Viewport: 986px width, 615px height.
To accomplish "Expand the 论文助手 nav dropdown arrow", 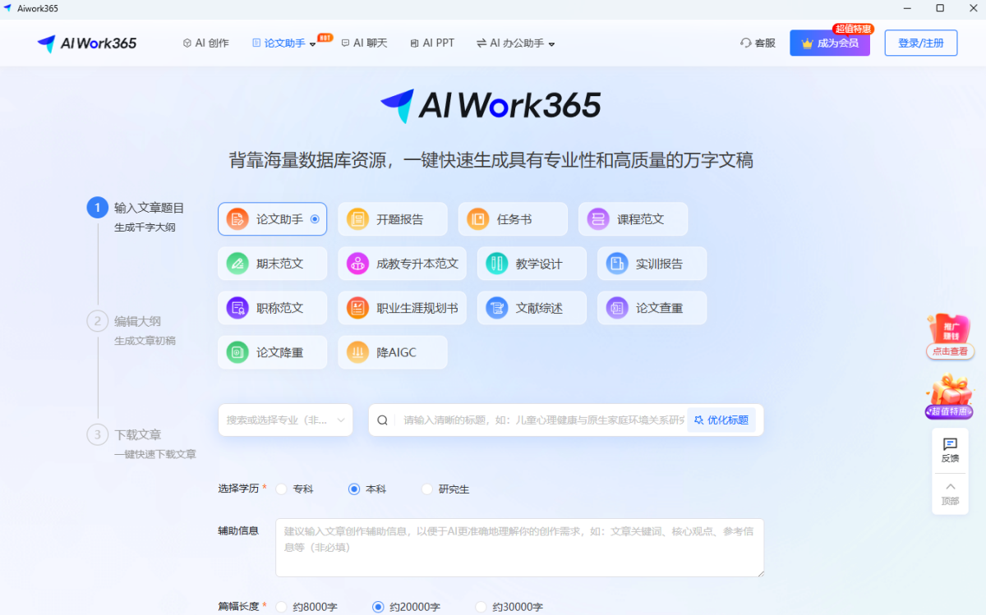I will (312, 44).
